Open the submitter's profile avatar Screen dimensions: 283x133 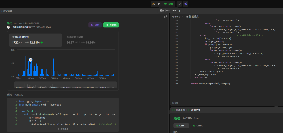pos(8,27)
